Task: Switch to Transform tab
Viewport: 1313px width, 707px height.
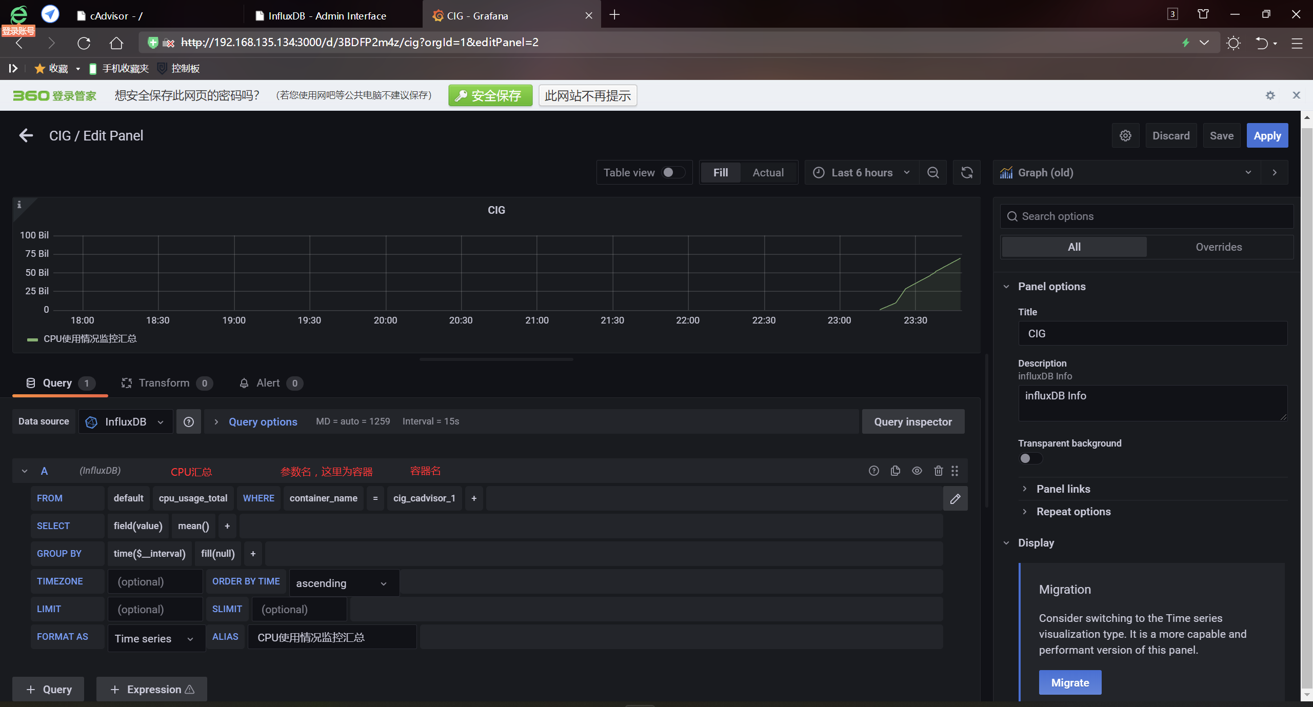Action: [x=167, y=383]
